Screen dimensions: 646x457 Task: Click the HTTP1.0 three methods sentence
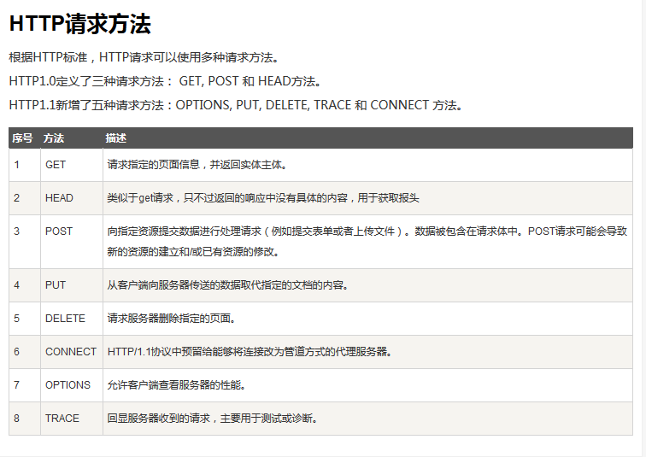pyautogui.click(x=165, y=82)
